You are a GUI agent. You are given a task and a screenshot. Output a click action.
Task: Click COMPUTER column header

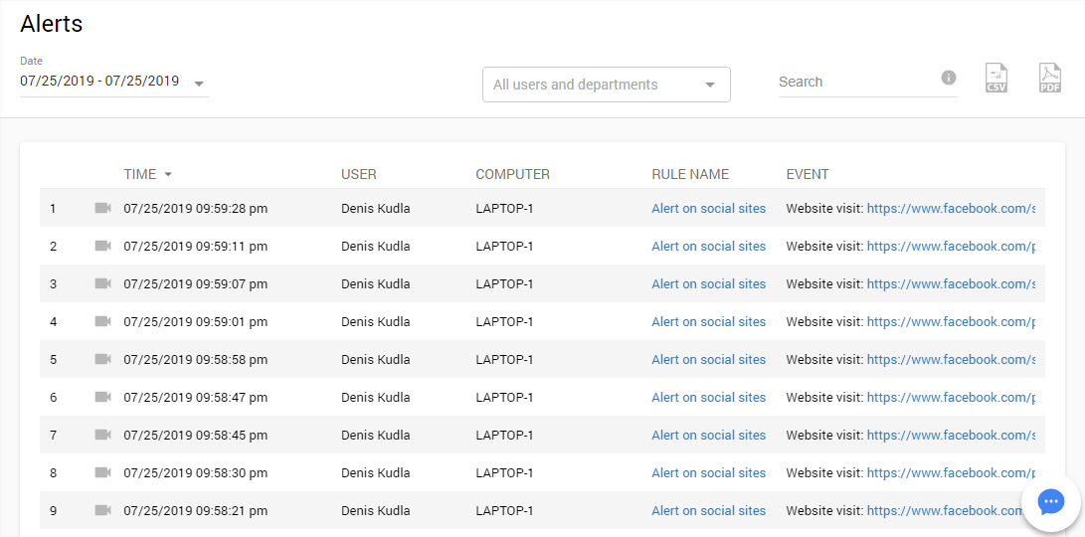tap(512, 174)
